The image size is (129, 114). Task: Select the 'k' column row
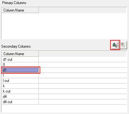(20, 86)
